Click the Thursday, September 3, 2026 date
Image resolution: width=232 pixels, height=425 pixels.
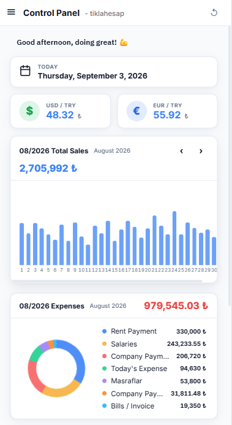[92, 76]
